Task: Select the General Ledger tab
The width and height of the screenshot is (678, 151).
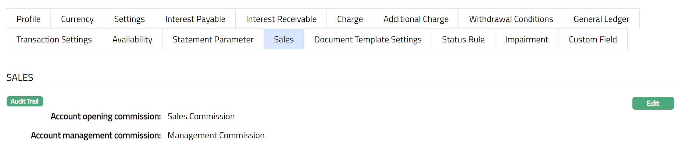Action: pyautogui.click(x=601, y=19)
